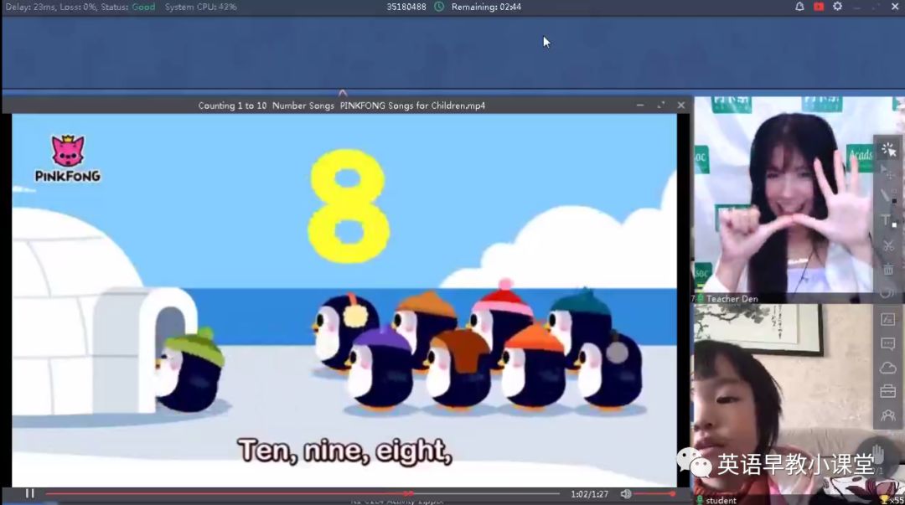Screen dimensions: 905x505
Task: Click the Teacher Den video feed
Action: (785, 199)
